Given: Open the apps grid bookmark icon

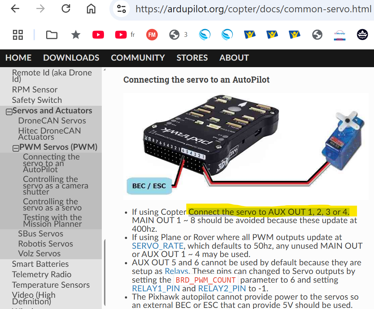Looking at the screenshot, I should (18, 35).
